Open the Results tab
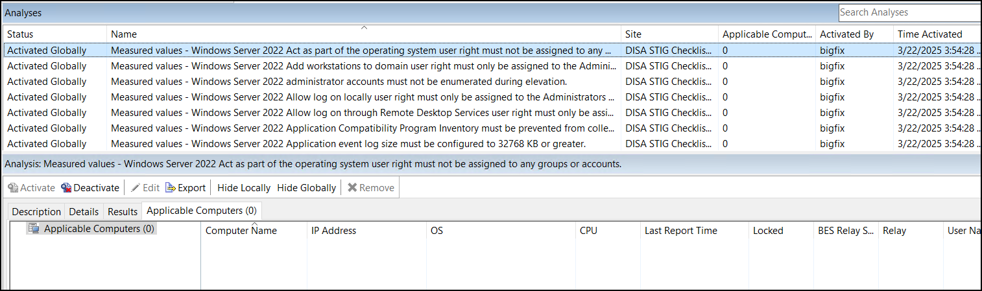The height and width of the screenshot is (291, 982). click(123, 212)
